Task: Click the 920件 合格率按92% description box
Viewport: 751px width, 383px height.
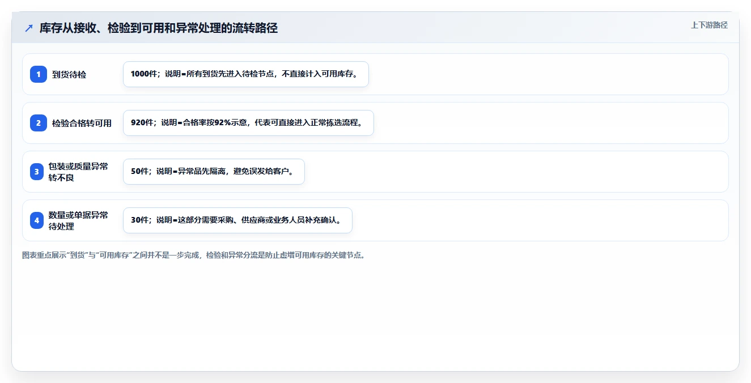Action: 248,123
